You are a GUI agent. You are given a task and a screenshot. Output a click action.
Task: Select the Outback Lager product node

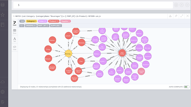[69, 71]
